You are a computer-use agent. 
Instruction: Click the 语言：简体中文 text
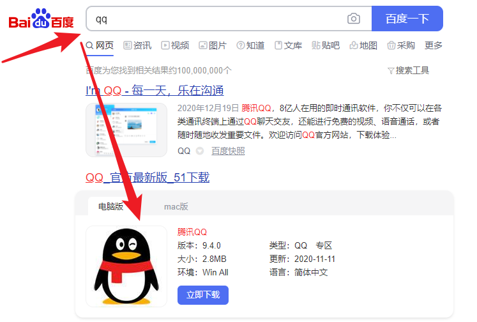[298, 272]
